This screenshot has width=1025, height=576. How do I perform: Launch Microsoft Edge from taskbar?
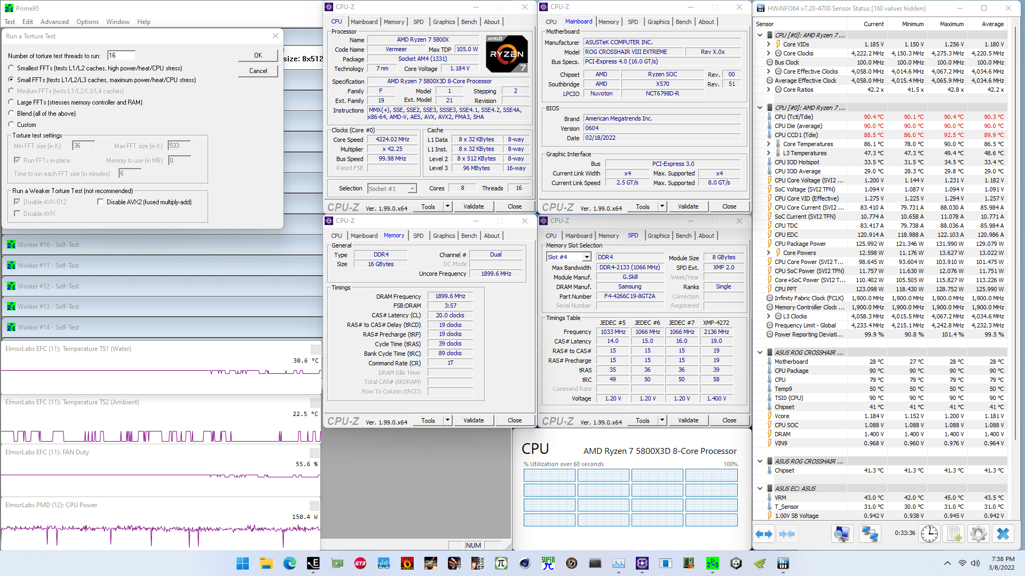tap(289, 563)
